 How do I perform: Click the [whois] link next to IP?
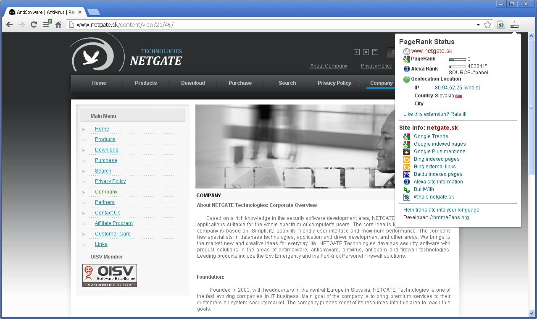(x=471, y=88)
